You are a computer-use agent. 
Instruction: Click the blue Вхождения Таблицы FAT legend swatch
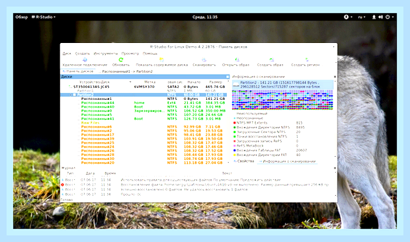235,151
